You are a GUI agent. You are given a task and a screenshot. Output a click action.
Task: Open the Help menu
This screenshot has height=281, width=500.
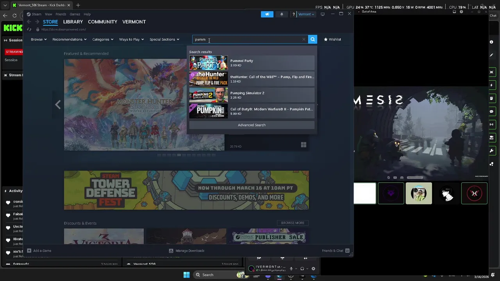87,14
